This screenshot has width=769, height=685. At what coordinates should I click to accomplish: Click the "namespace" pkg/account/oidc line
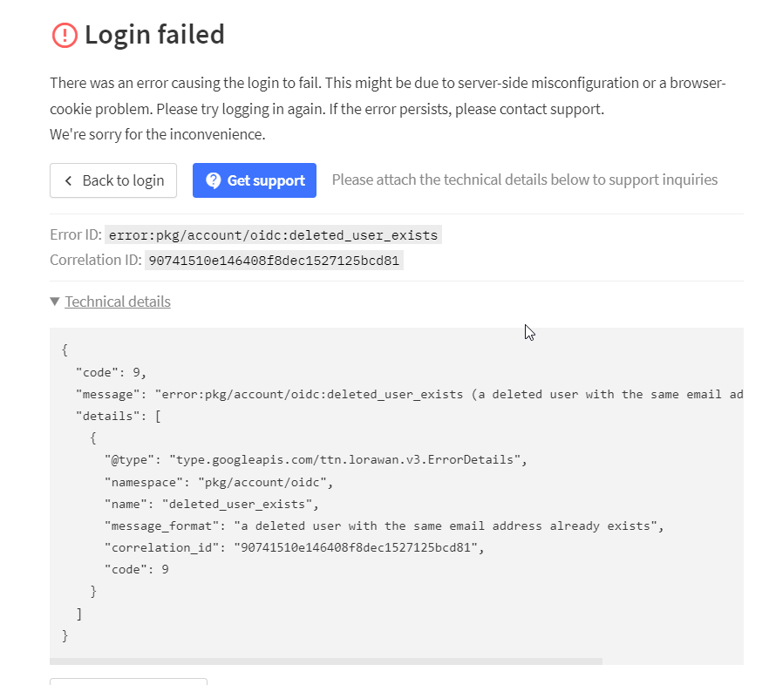click(x=219, y=482)
